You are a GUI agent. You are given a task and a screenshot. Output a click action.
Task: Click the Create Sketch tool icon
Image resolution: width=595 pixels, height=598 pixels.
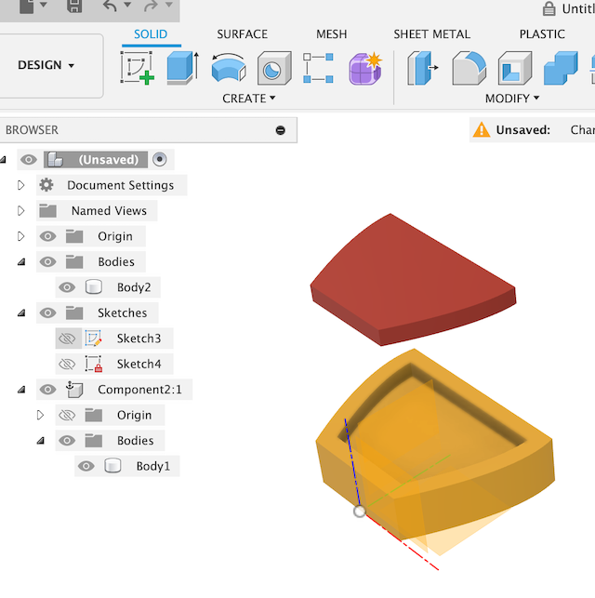(x=138, y=68)
